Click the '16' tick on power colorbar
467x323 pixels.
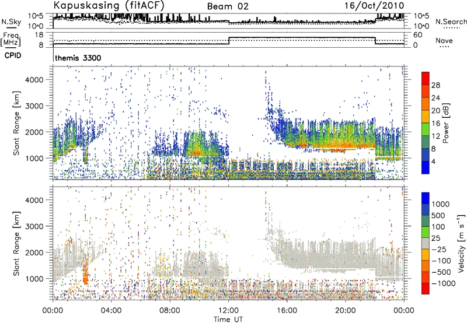(435, 124)
